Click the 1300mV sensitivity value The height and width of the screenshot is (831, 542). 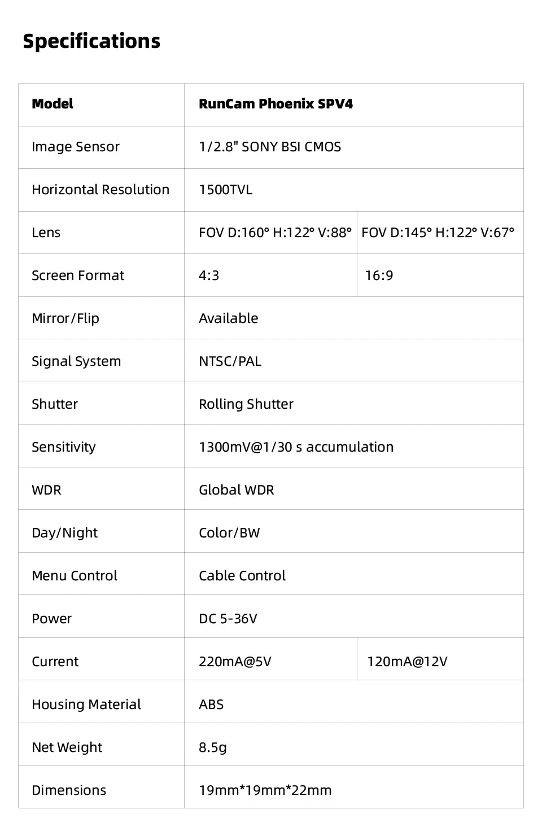point(296,447)
